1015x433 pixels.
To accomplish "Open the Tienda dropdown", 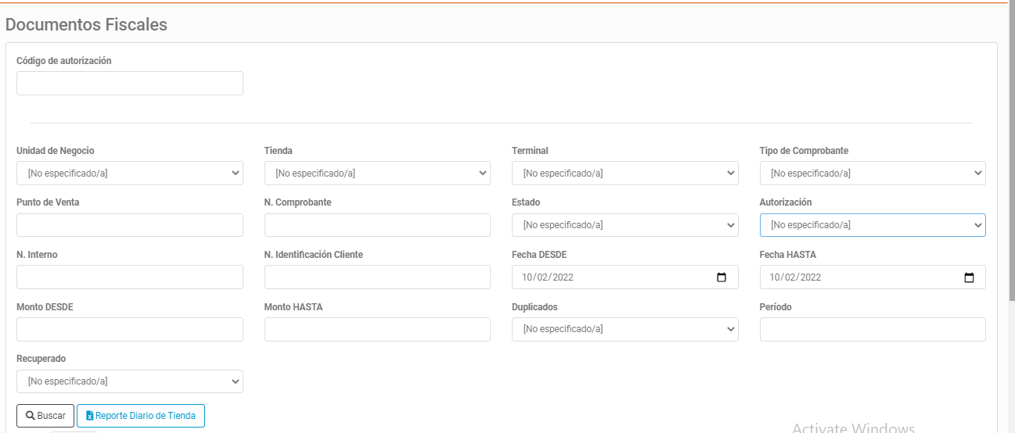I will pyautogui.click(x=377, y=174).
